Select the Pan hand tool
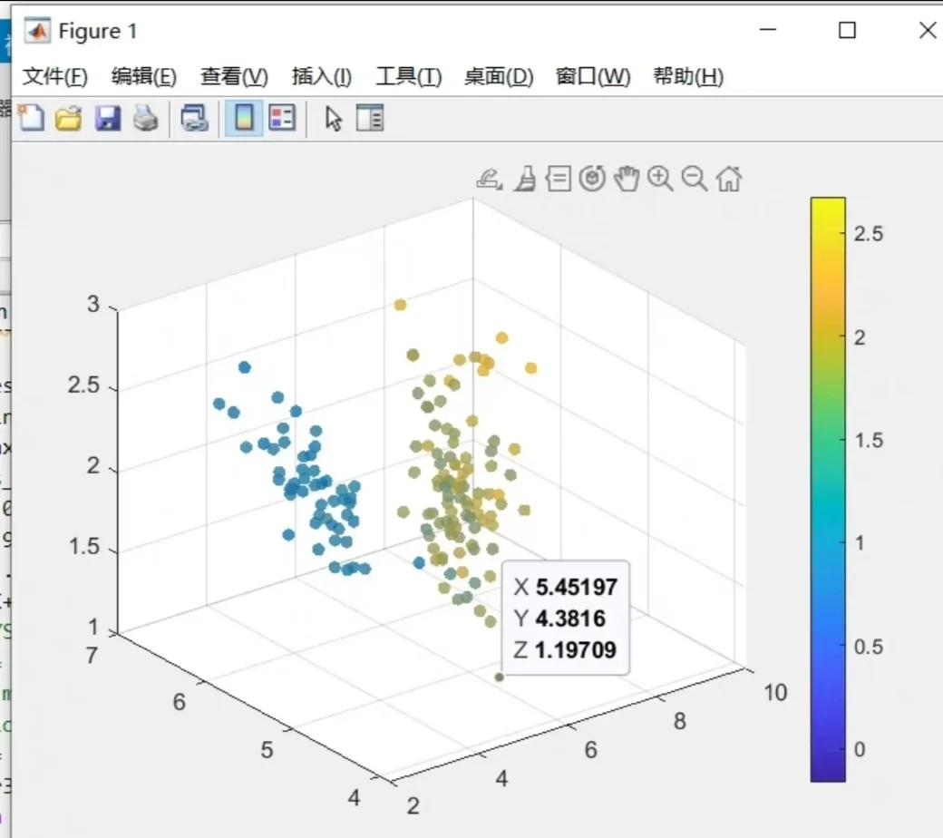Image resolution: width=943 pixels, height=838 pixels. tap(627, 179)
